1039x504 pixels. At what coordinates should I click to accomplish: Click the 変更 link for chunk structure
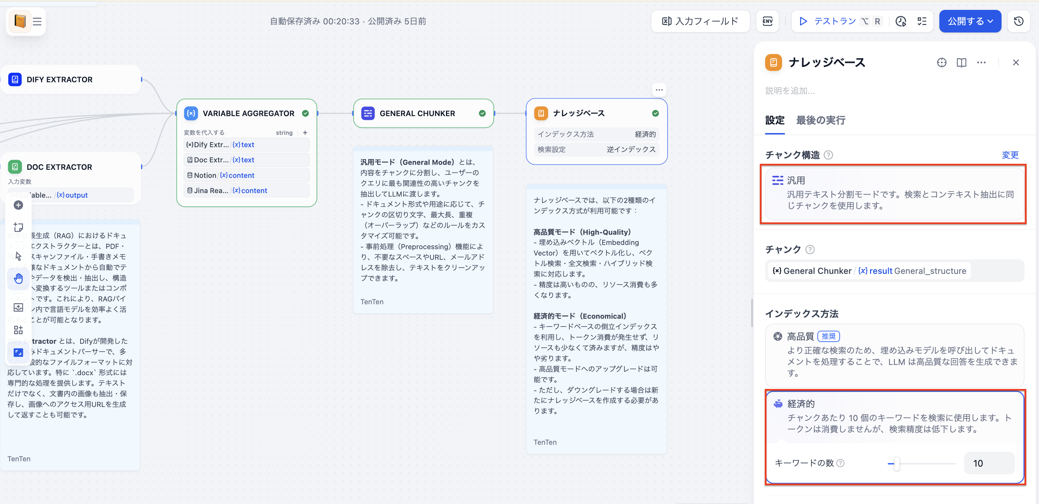pyautogui.click(x=1010, y=155)
